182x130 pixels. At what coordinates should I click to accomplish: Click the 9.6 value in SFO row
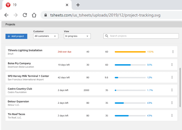pyautogui.click(x=106, y=77)
